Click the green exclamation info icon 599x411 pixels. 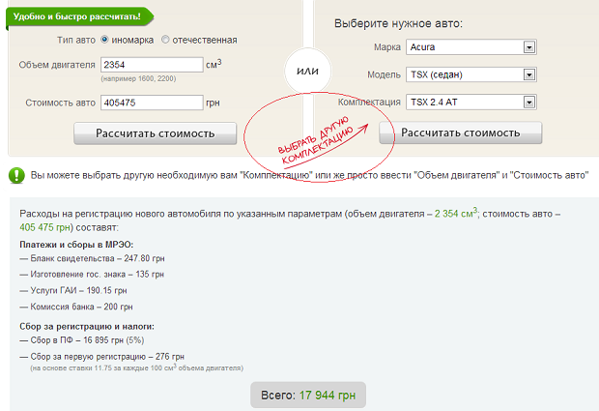[16, 175]
